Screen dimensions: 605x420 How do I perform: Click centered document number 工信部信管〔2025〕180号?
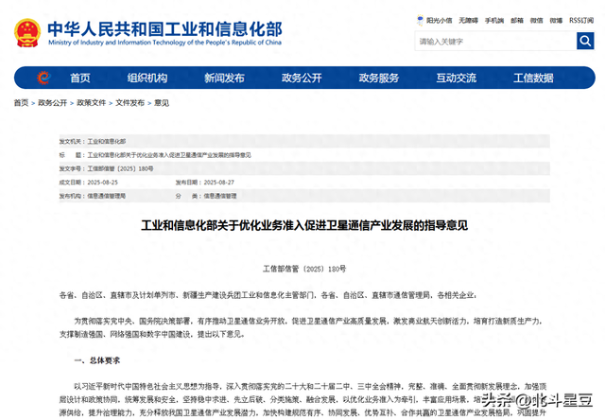[304, 269]
